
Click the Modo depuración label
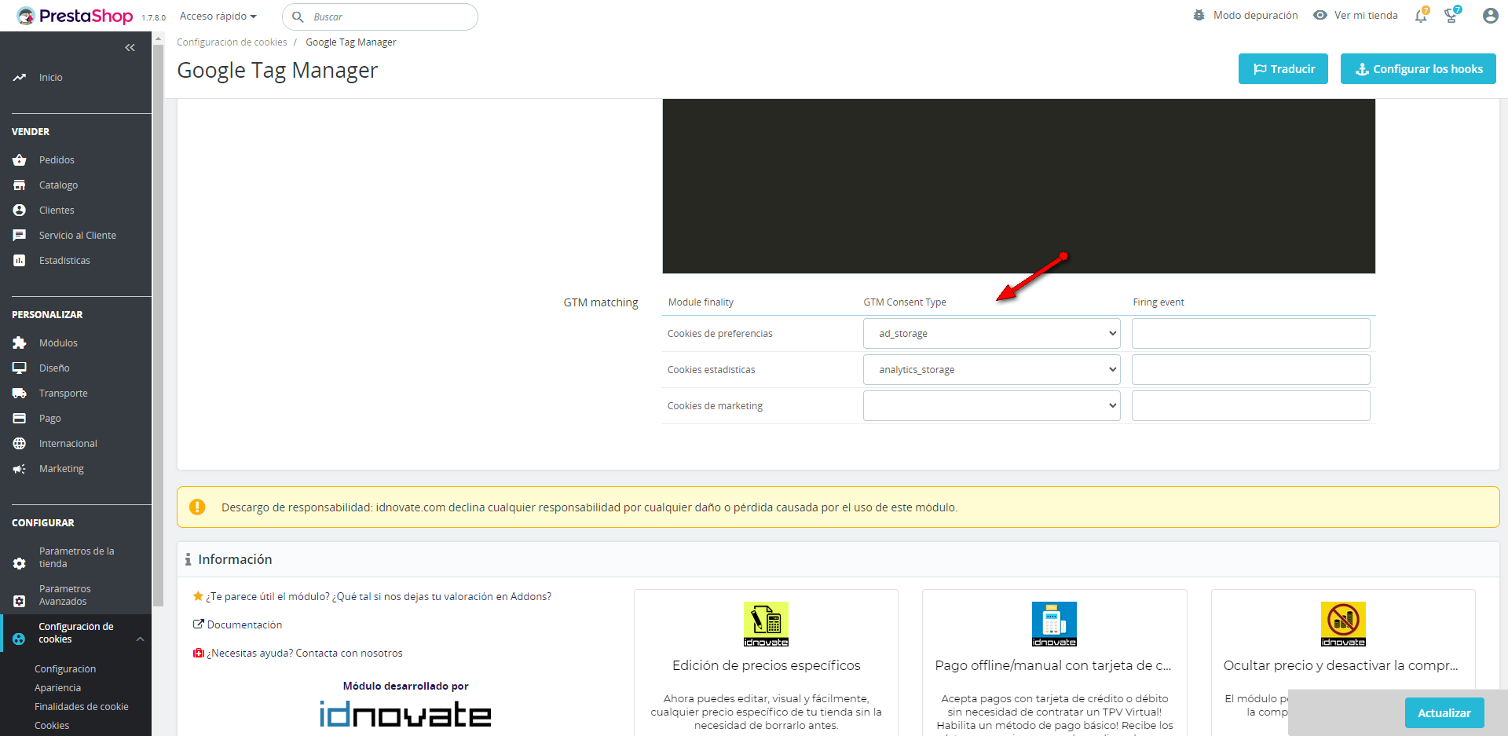(x=1255, y=15)
